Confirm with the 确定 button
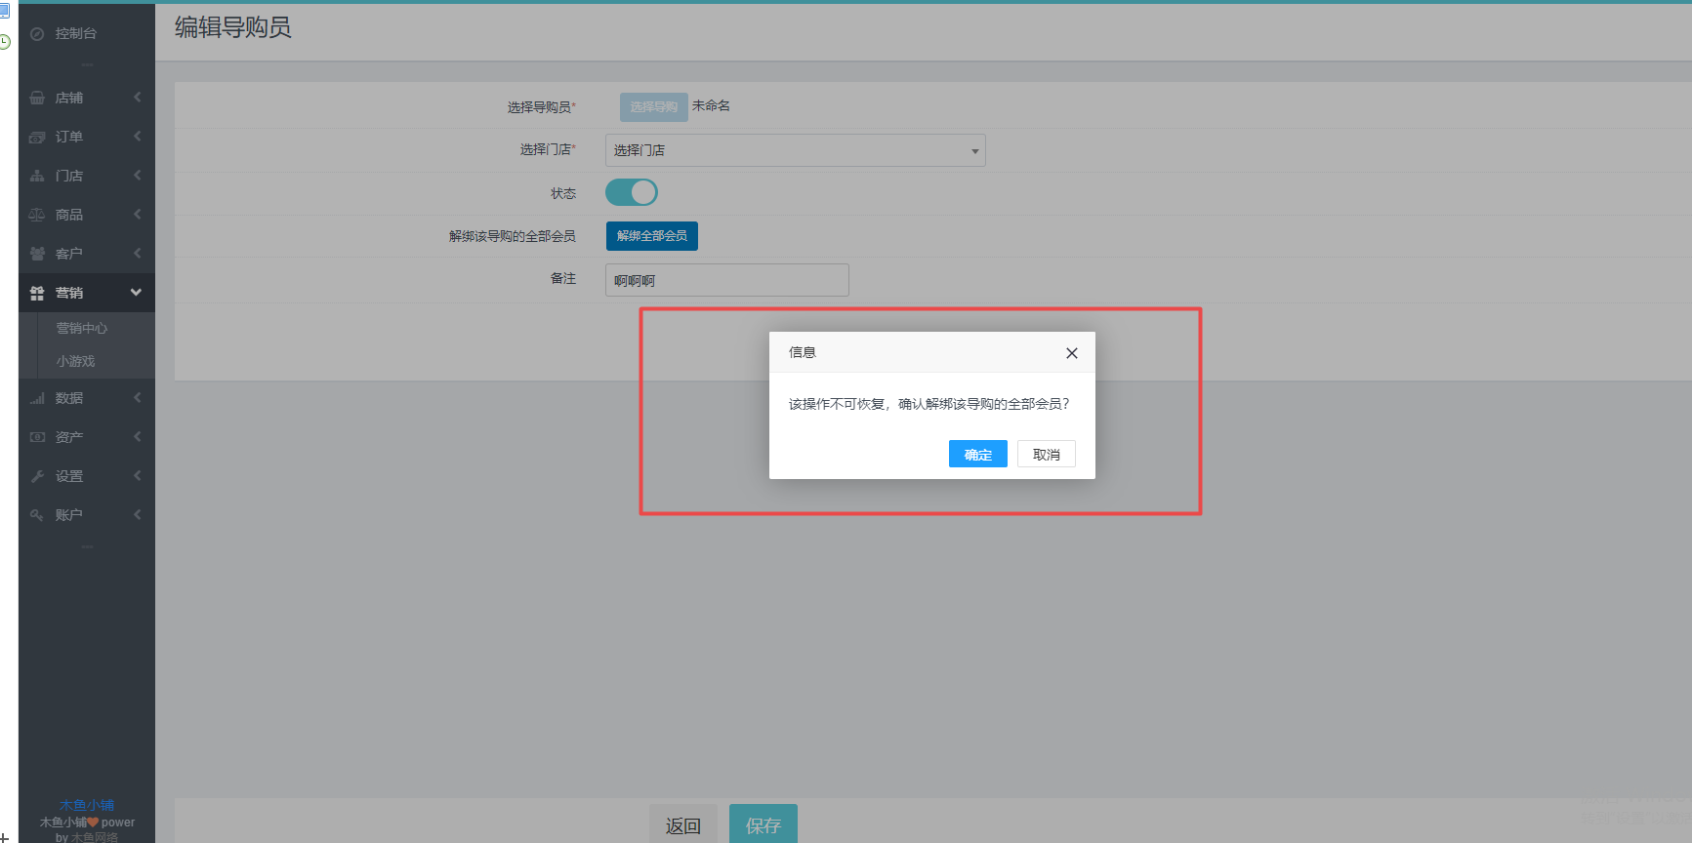This screenshot has width=1692, height=843. click(x=978, y=454)
